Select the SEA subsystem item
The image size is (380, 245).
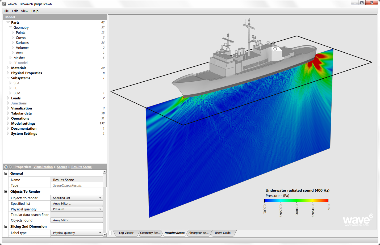tap(16, 83)
